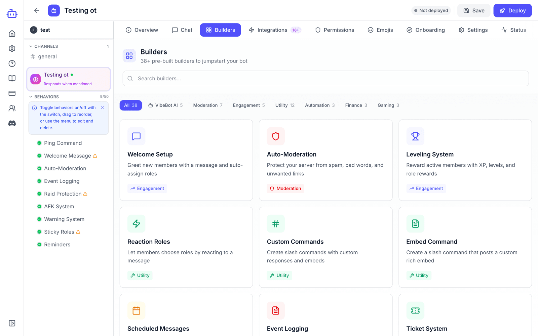Filter builders by Engagement category
The height and width of the screenshot is (336, 538).
point(249,105)
